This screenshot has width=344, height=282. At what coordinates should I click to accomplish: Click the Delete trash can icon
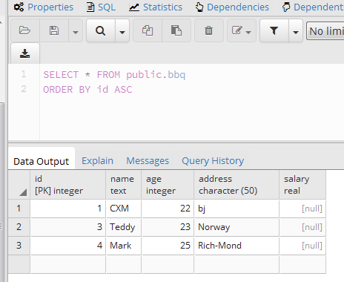208,30
